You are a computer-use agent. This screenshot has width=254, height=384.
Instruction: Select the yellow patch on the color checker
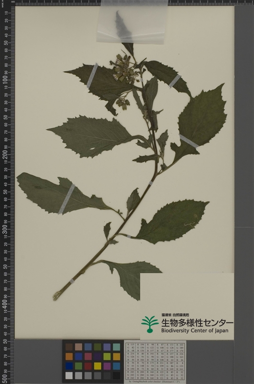coord(98,366)
